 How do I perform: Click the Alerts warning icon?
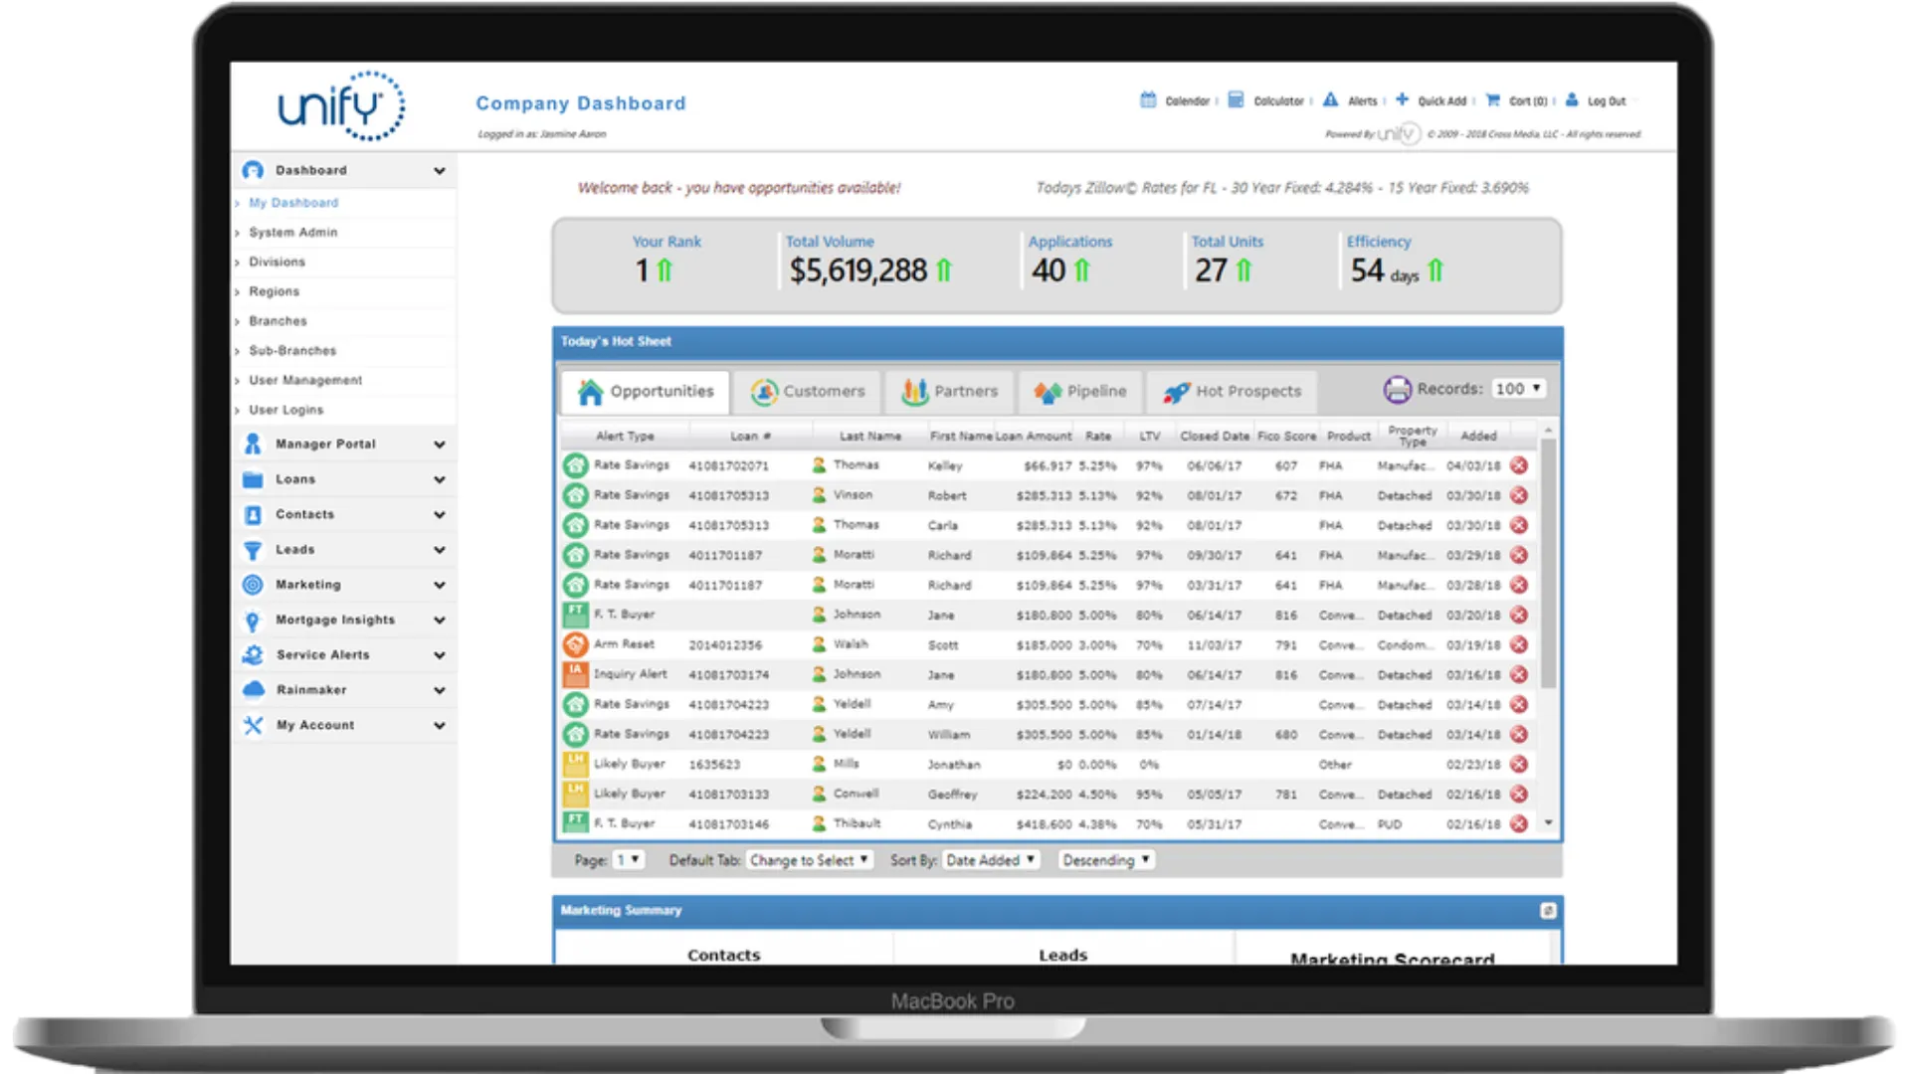coord(1330,100)
